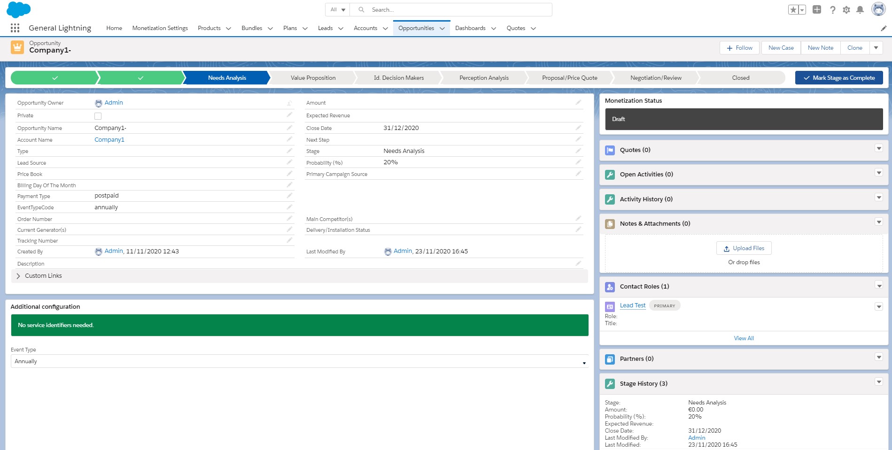Click the Contact Roles panel icon
Screen dimensions: 892x450
coord(610,287)
